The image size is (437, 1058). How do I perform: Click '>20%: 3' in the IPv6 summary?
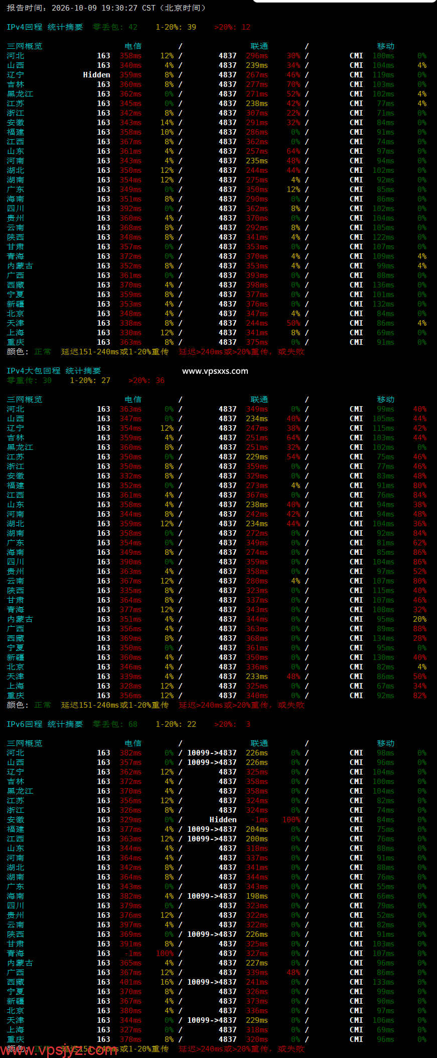coord(232,724)
